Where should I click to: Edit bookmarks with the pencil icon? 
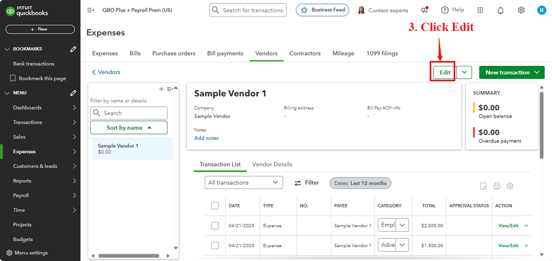coord(73,49)
